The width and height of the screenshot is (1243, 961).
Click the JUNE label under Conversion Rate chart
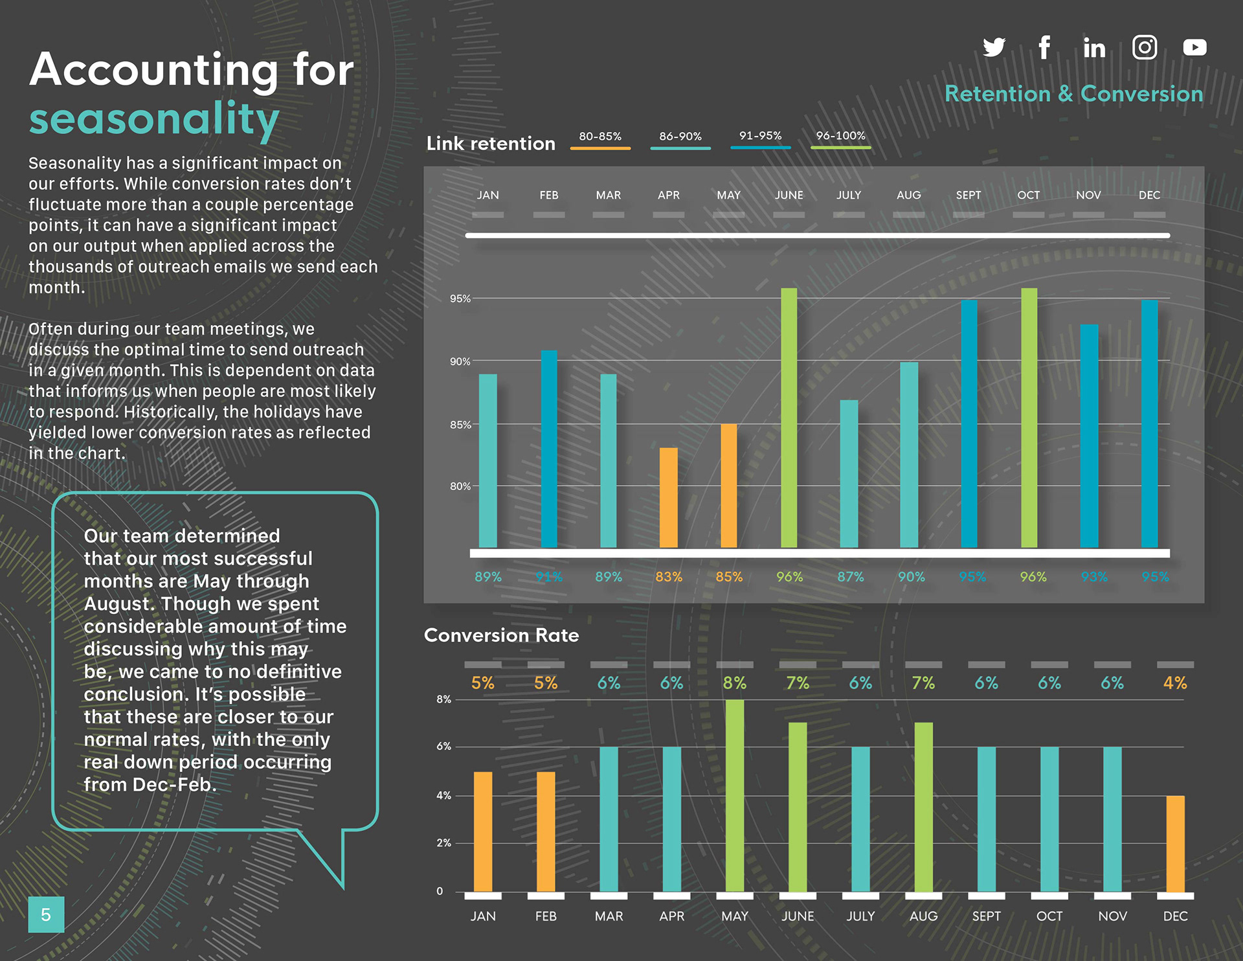pos(798,916)
